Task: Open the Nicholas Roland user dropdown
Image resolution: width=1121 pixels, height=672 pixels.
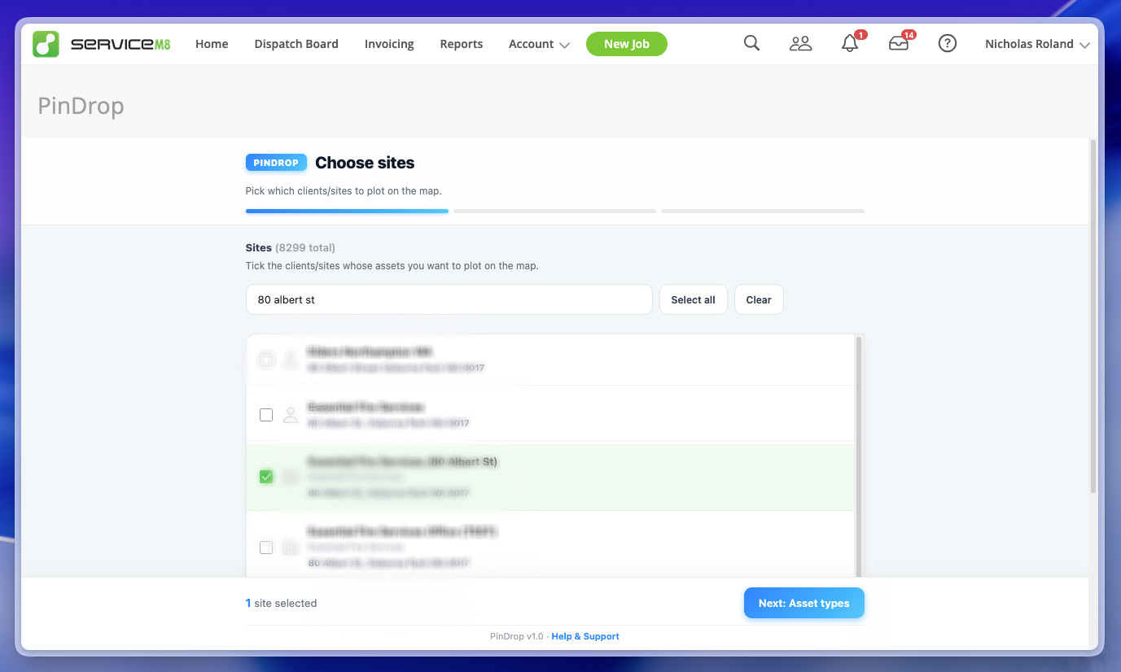Action: (x=1037, y=44)
